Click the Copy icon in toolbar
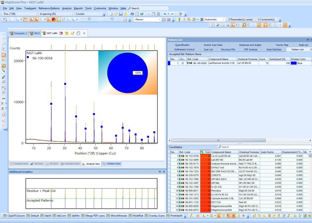The width and height of the screenshot is (312, 223). point(153,14)
